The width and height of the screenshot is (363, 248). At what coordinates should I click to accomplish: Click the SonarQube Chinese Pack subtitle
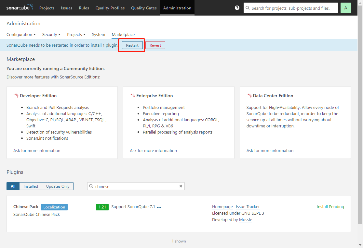click(36, 214)
